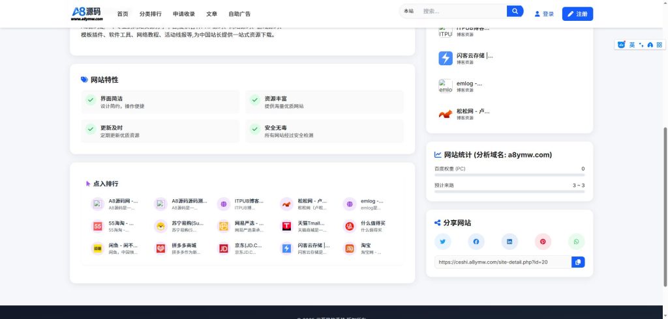Open the 分类排行 navigation item
Viewport: 668px width, 319px height.
pyautogui.click(x=151, y=14)
